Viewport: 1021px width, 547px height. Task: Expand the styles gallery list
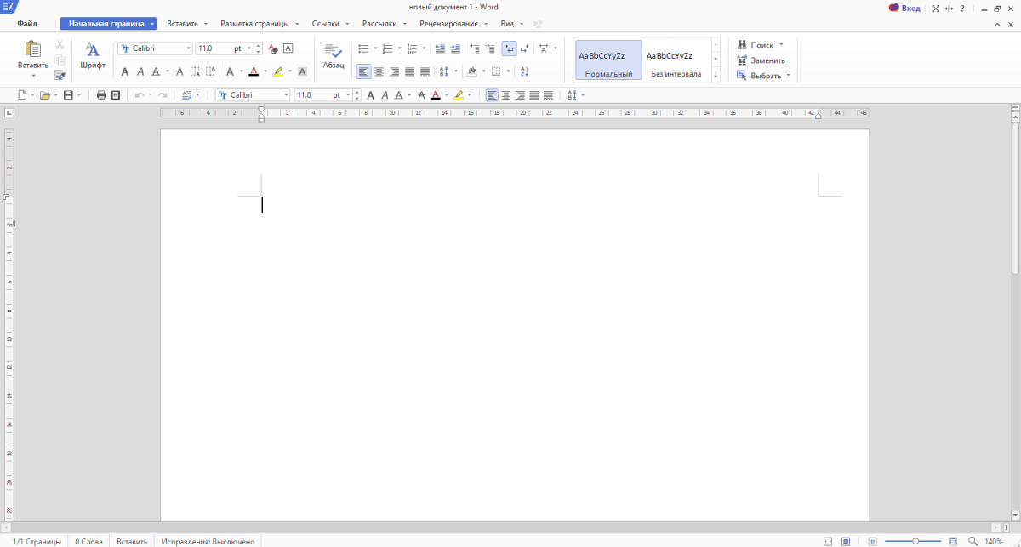pyautogui.click(x=716, y=75)
